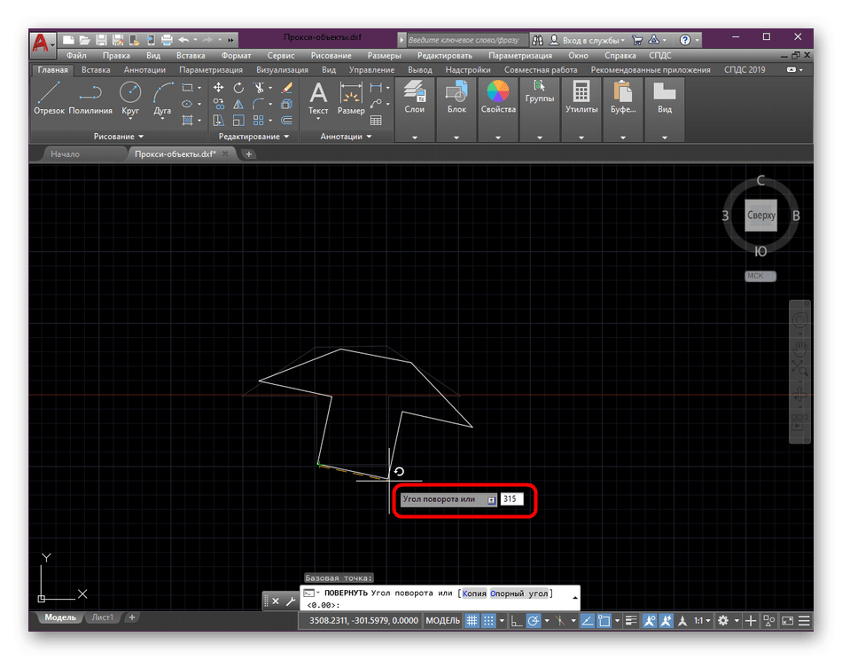
Task: Click the Hatch tool icon
Action: 187,121
